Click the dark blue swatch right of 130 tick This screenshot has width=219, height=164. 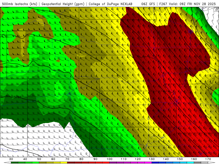[155, 163]
